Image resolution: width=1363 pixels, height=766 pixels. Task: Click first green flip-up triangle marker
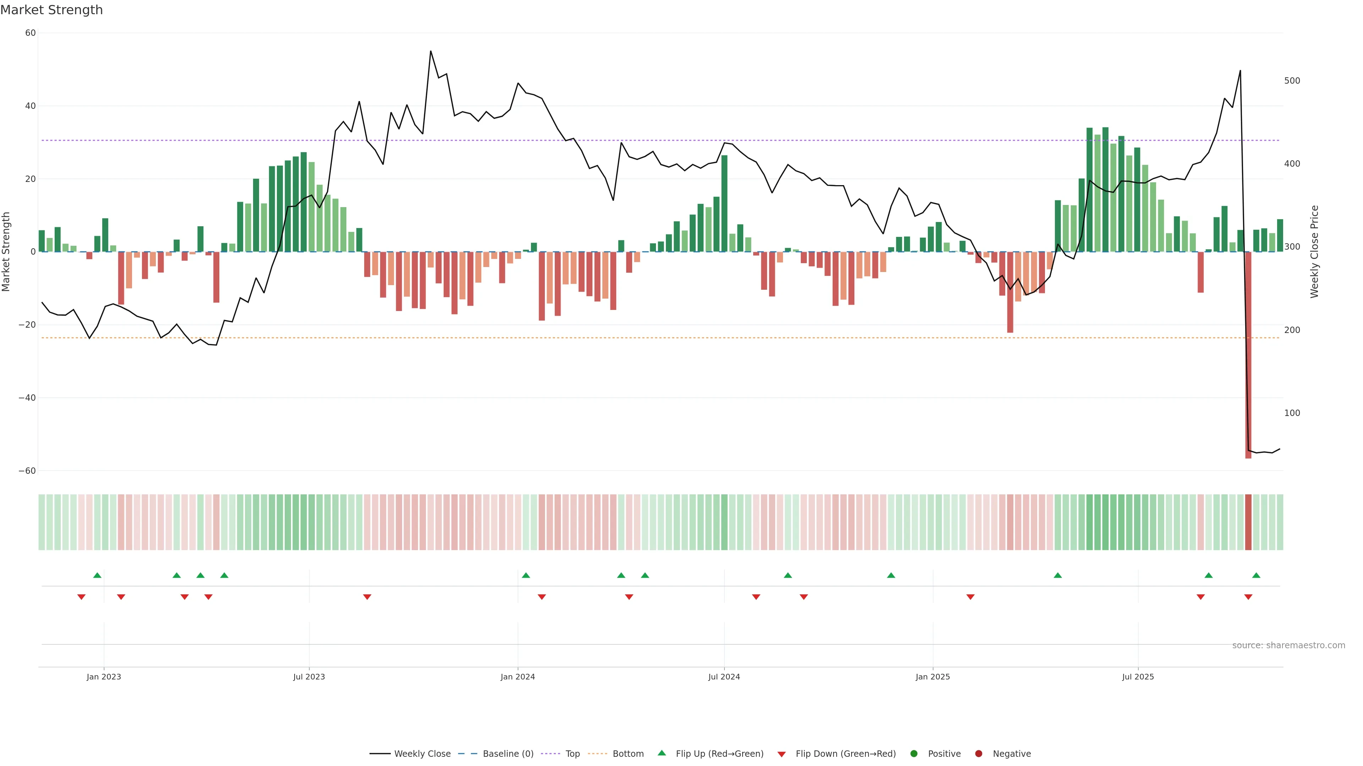[x=97, y=575]
